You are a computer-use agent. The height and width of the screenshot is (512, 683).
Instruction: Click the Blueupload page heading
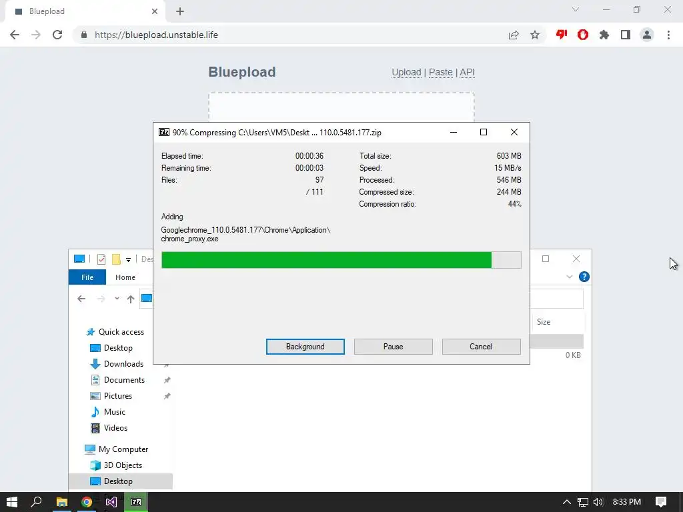click(x=241, y=72)
